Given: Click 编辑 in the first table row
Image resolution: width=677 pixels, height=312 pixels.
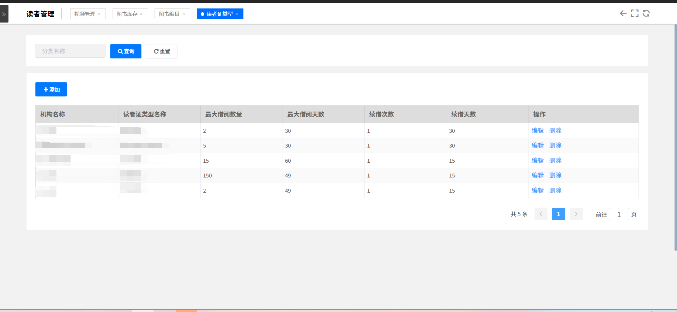Looking at the screenshot, I should (537, 131).
